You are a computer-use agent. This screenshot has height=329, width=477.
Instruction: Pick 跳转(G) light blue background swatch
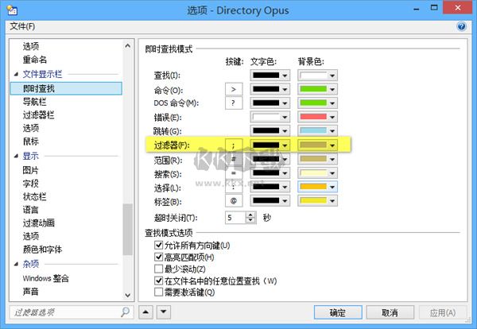[313, 131]
